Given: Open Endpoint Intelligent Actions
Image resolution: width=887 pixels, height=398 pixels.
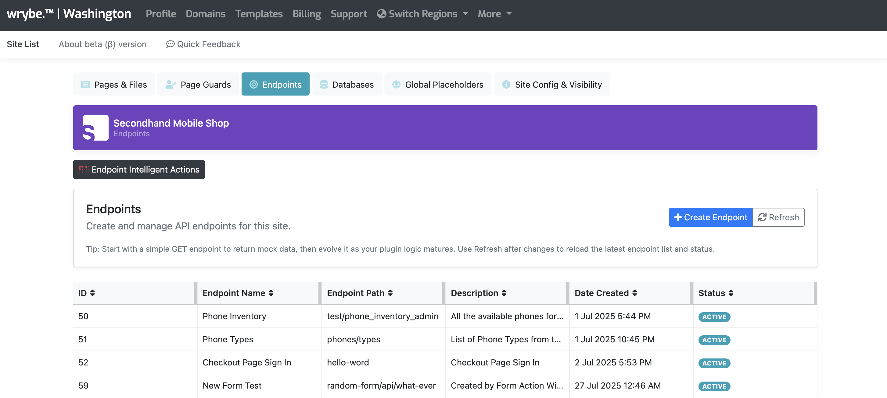Looking at the screenshot, I should 139,169.
